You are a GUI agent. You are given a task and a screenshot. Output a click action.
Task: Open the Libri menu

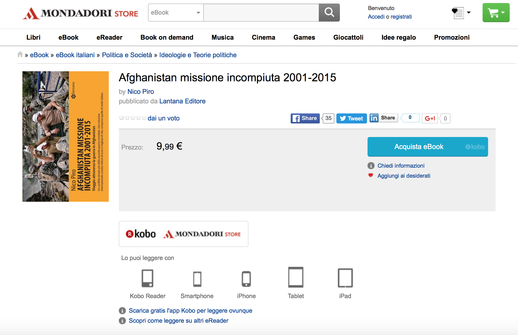[x=33, y=37]
